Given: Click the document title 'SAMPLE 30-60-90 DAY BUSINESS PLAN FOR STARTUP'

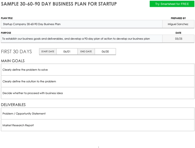Looking at the screenshot, I should pyautogui.click(x=59, y=4).
